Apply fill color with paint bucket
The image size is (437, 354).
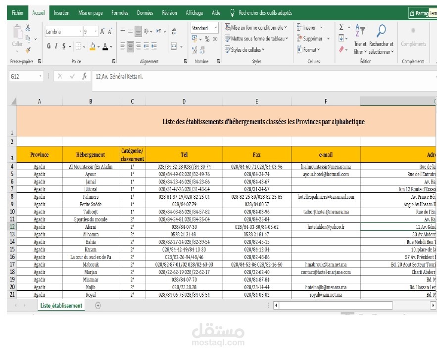coord(93,46)
